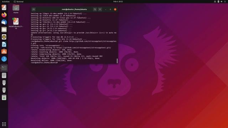
Task: Click the 'update-alternatives' output line
Action: [x=74, y=34]
